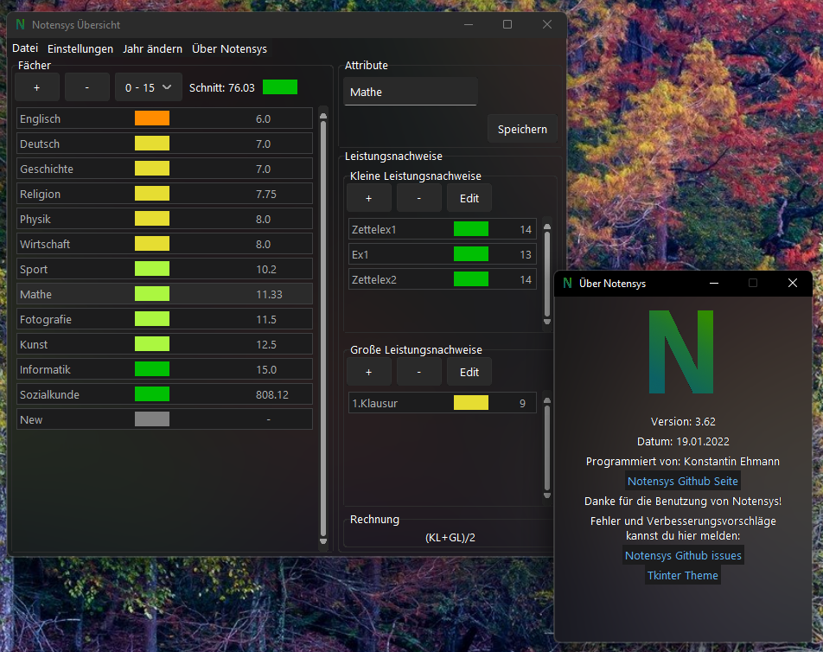Minimize the Über Notensys window
This screenshot has width=823, height=652.
tap(714, 283)
